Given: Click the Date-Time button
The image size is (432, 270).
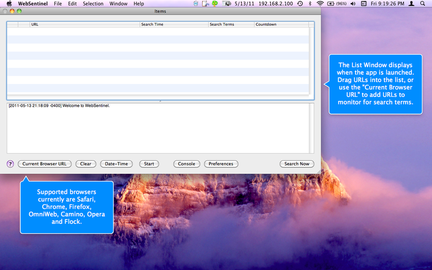Looking at the screenshot, I should tap(116, 164).
